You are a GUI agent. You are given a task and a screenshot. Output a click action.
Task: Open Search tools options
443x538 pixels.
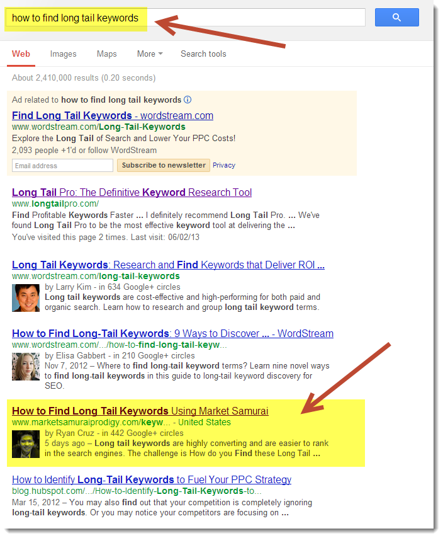[x=203, y=54]
